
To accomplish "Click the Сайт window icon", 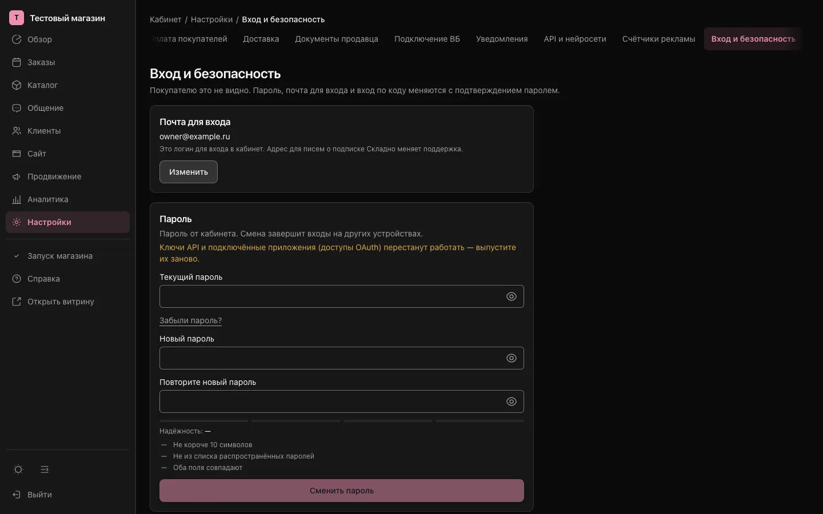I will tap(17, 154).
